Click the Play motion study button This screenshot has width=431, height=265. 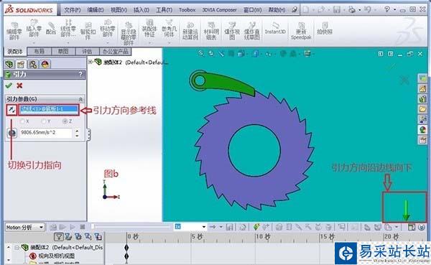[73, 227]
